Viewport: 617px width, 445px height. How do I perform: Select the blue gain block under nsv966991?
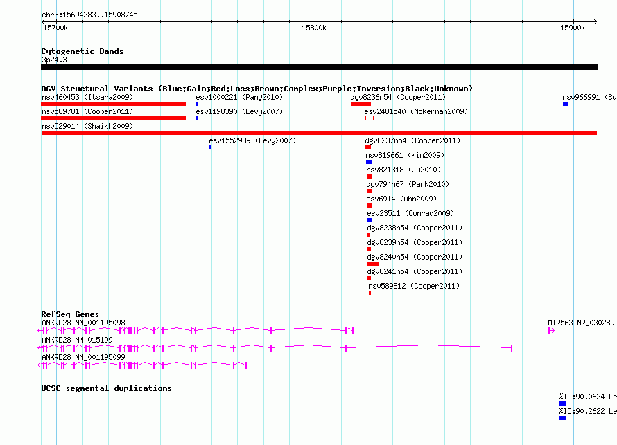(x=566, y=104)
